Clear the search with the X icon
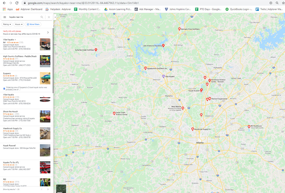The height and width of the screenshot is (193, 285). tap(49, 17)
